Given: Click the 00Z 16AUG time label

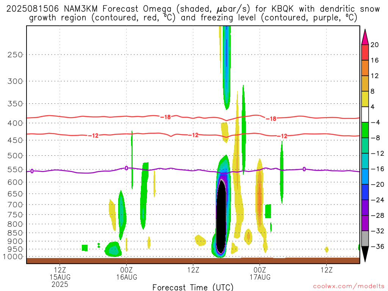Looking at the screenshot, I should (127, 274).
